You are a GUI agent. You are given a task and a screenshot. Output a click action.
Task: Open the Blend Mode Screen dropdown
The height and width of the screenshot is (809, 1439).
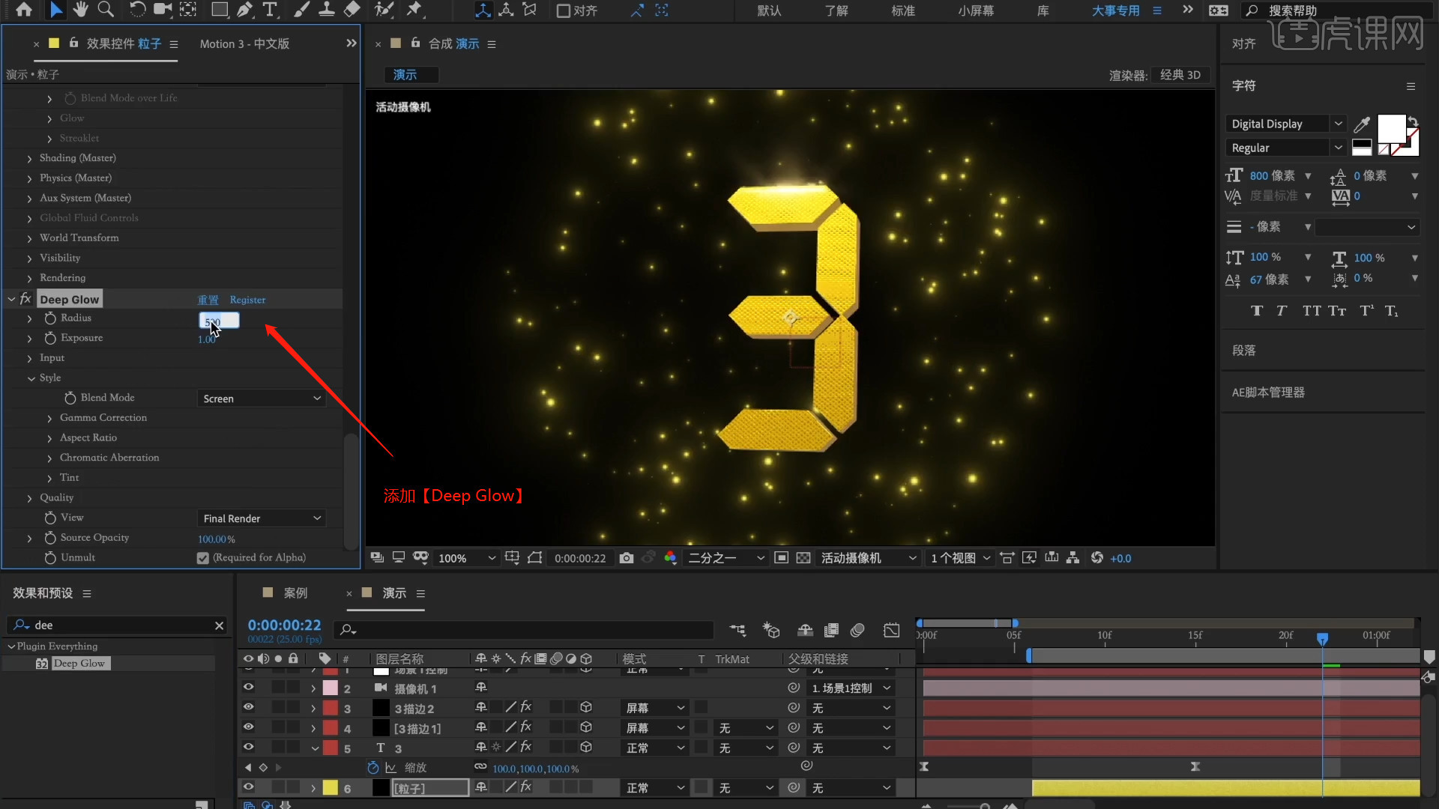(261, 399)
